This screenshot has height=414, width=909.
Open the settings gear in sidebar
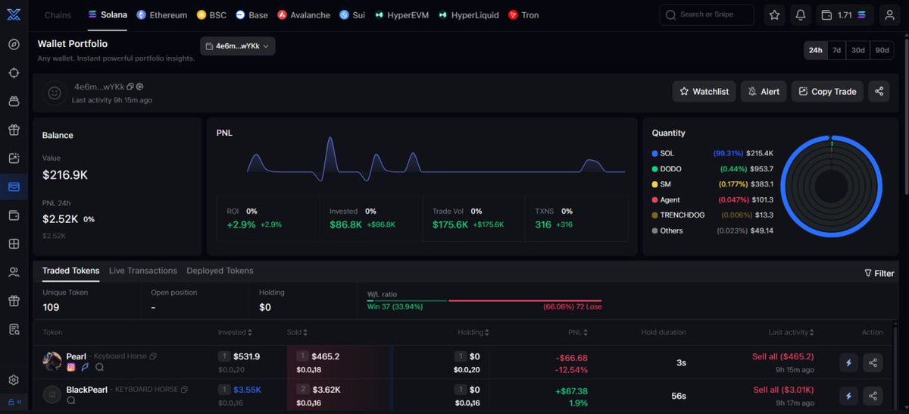tap(14, 380)
